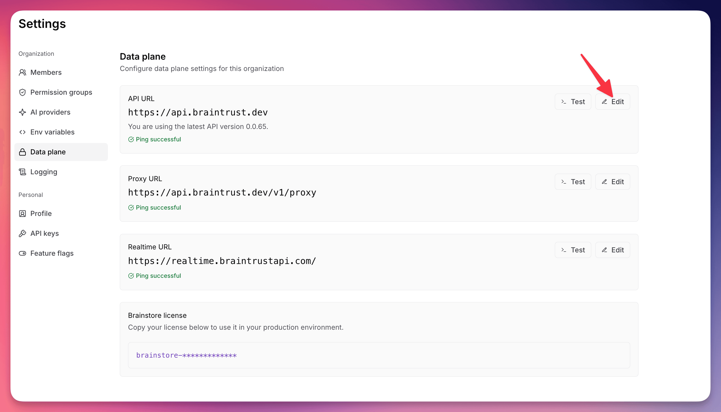Click the pencil icon in API URL Edit
721x412 pixels.
605,102
